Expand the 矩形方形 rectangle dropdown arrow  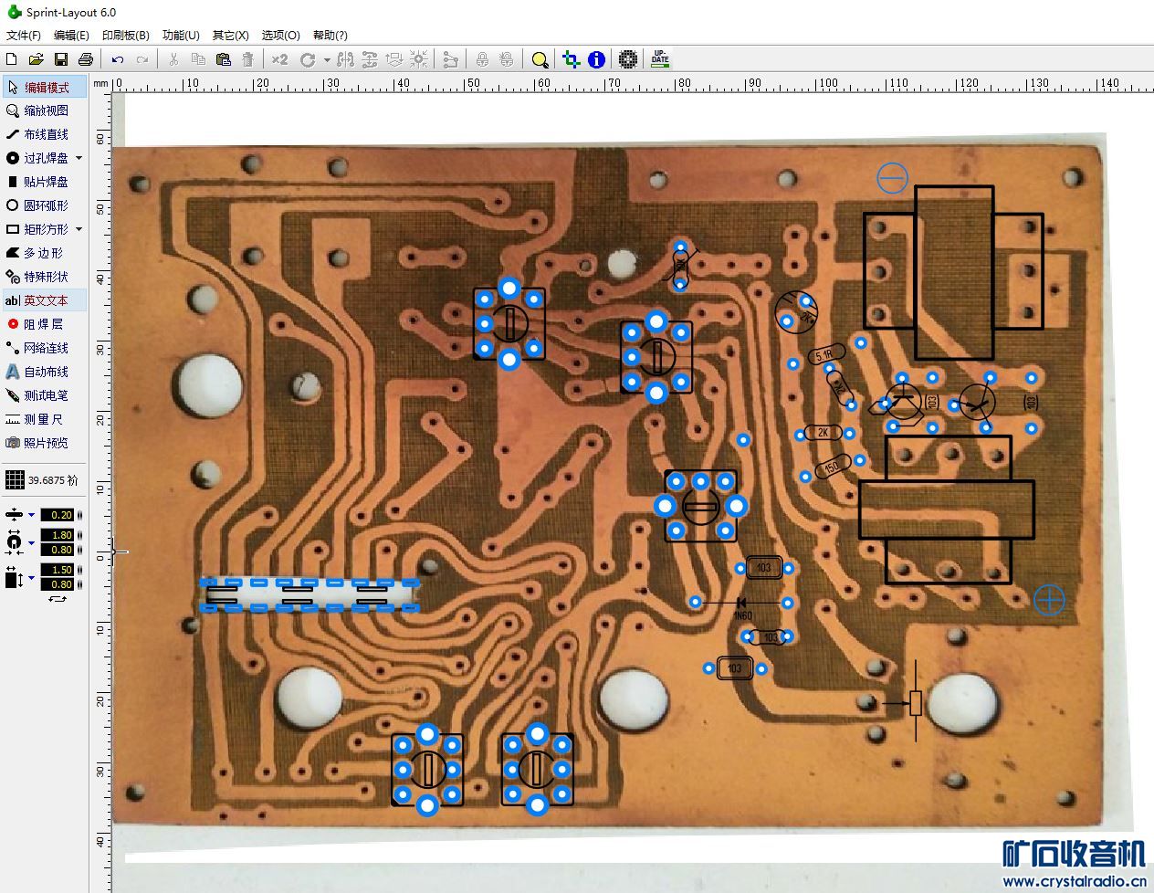[79, 229]
